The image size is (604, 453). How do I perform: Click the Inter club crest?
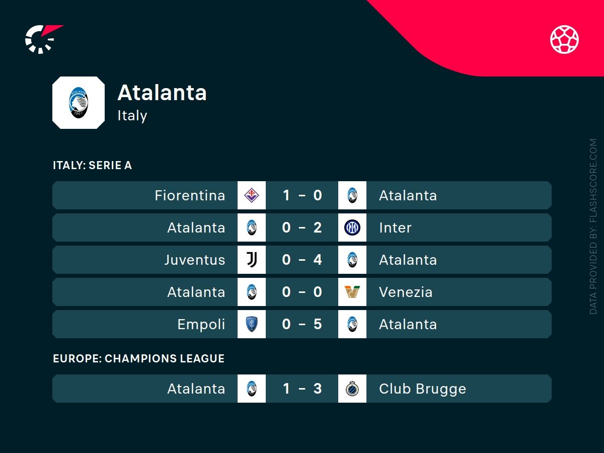352,228
